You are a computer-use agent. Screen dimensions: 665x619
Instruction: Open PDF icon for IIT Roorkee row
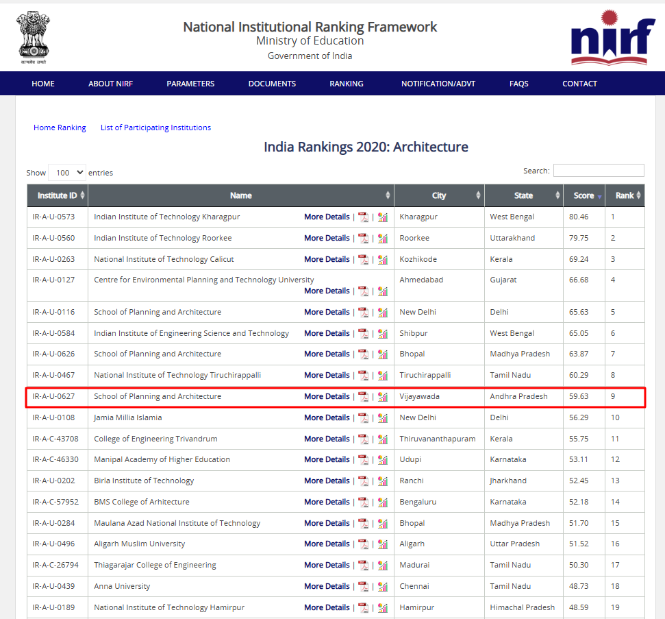click(364, 238)
